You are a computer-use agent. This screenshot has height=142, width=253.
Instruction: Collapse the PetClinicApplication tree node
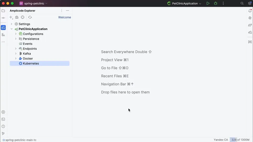point(12,29)
